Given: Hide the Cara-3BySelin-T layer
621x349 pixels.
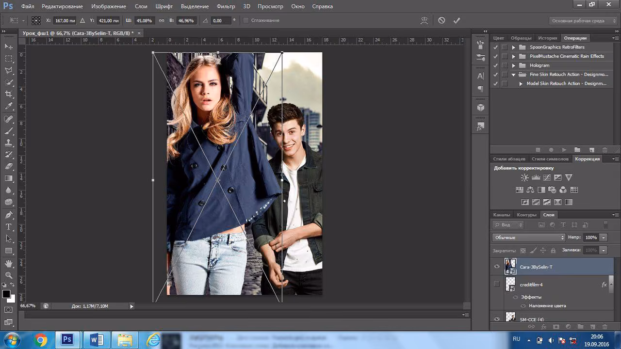Looking at the screenshot, I should tap(497, 267).
